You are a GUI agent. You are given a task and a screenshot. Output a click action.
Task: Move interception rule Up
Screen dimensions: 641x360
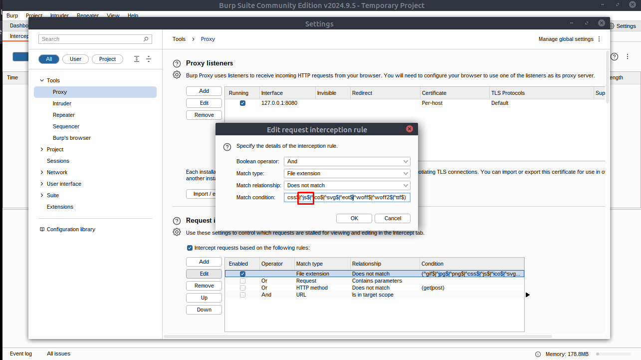click(x=204, y=298)
